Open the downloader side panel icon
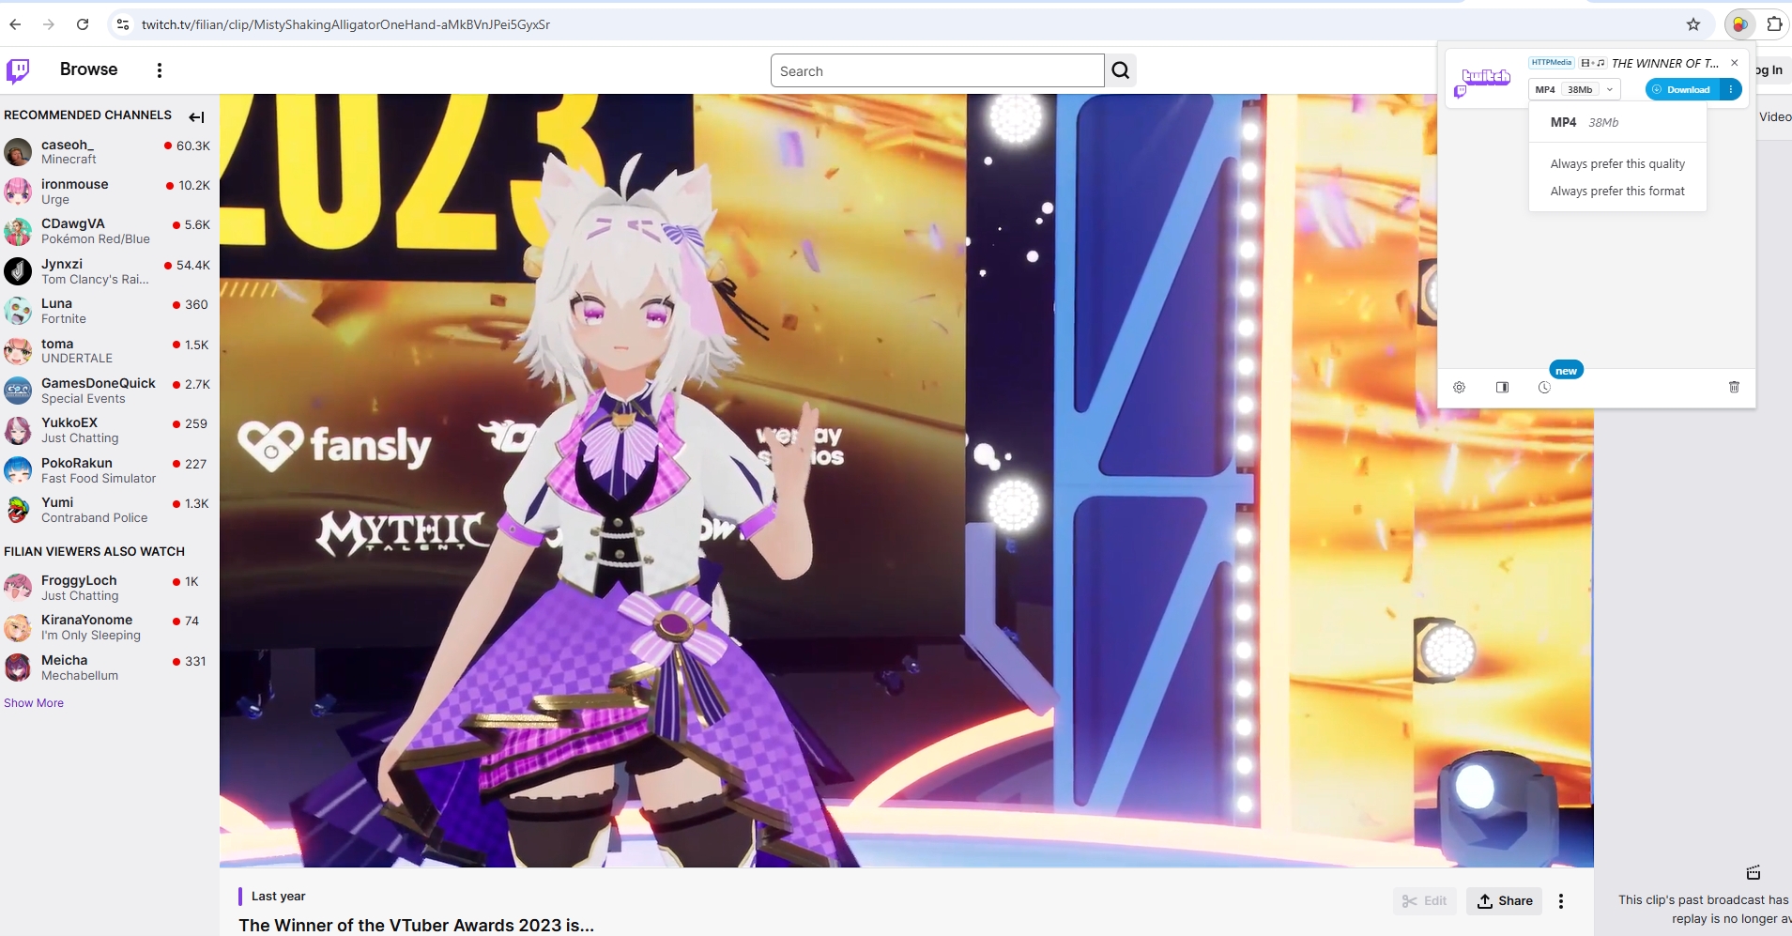The image size is (1792, 936). [1502, 387]
